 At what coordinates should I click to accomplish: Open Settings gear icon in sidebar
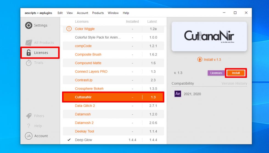pos(29,25)
